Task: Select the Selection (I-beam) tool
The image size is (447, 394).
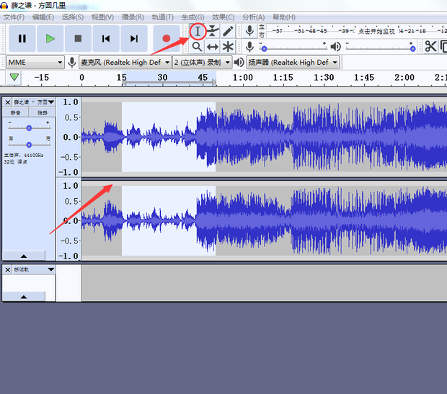Action: [x=197, y=31]
